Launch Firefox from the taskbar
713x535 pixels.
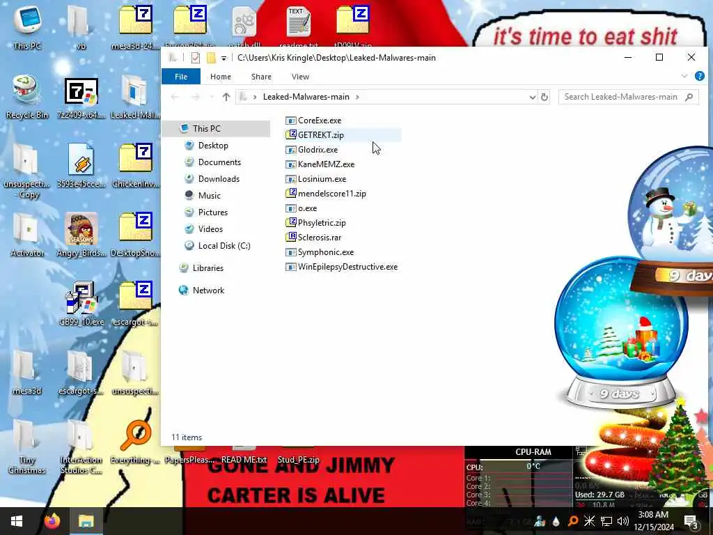(52, 521)
